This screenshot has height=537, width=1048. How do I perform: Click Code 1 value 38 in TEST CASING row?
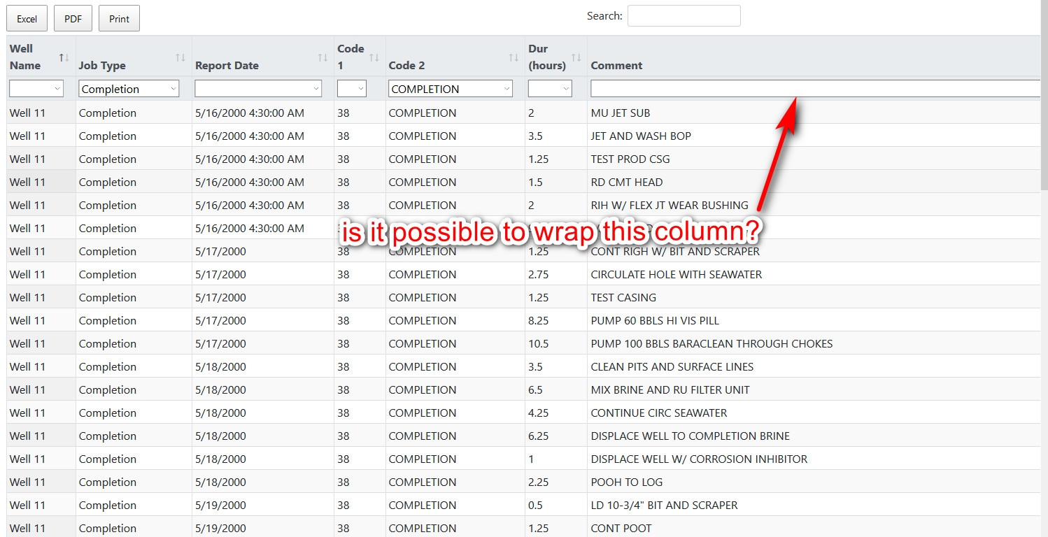coord(343,297)
